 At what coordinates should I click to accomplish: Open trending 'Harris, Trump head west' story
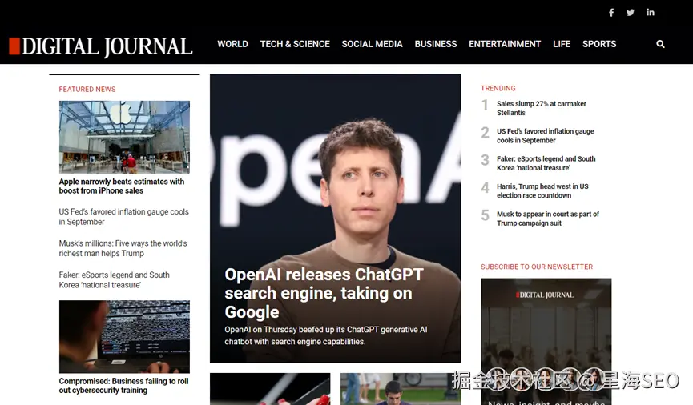pos(542,190)
